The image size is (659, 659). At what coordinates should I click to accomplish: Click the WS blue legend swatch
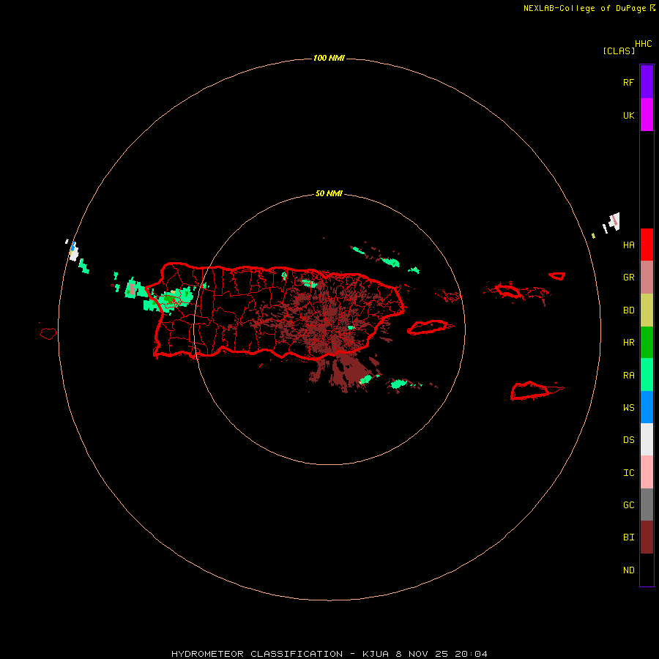(x=647, y=407)
